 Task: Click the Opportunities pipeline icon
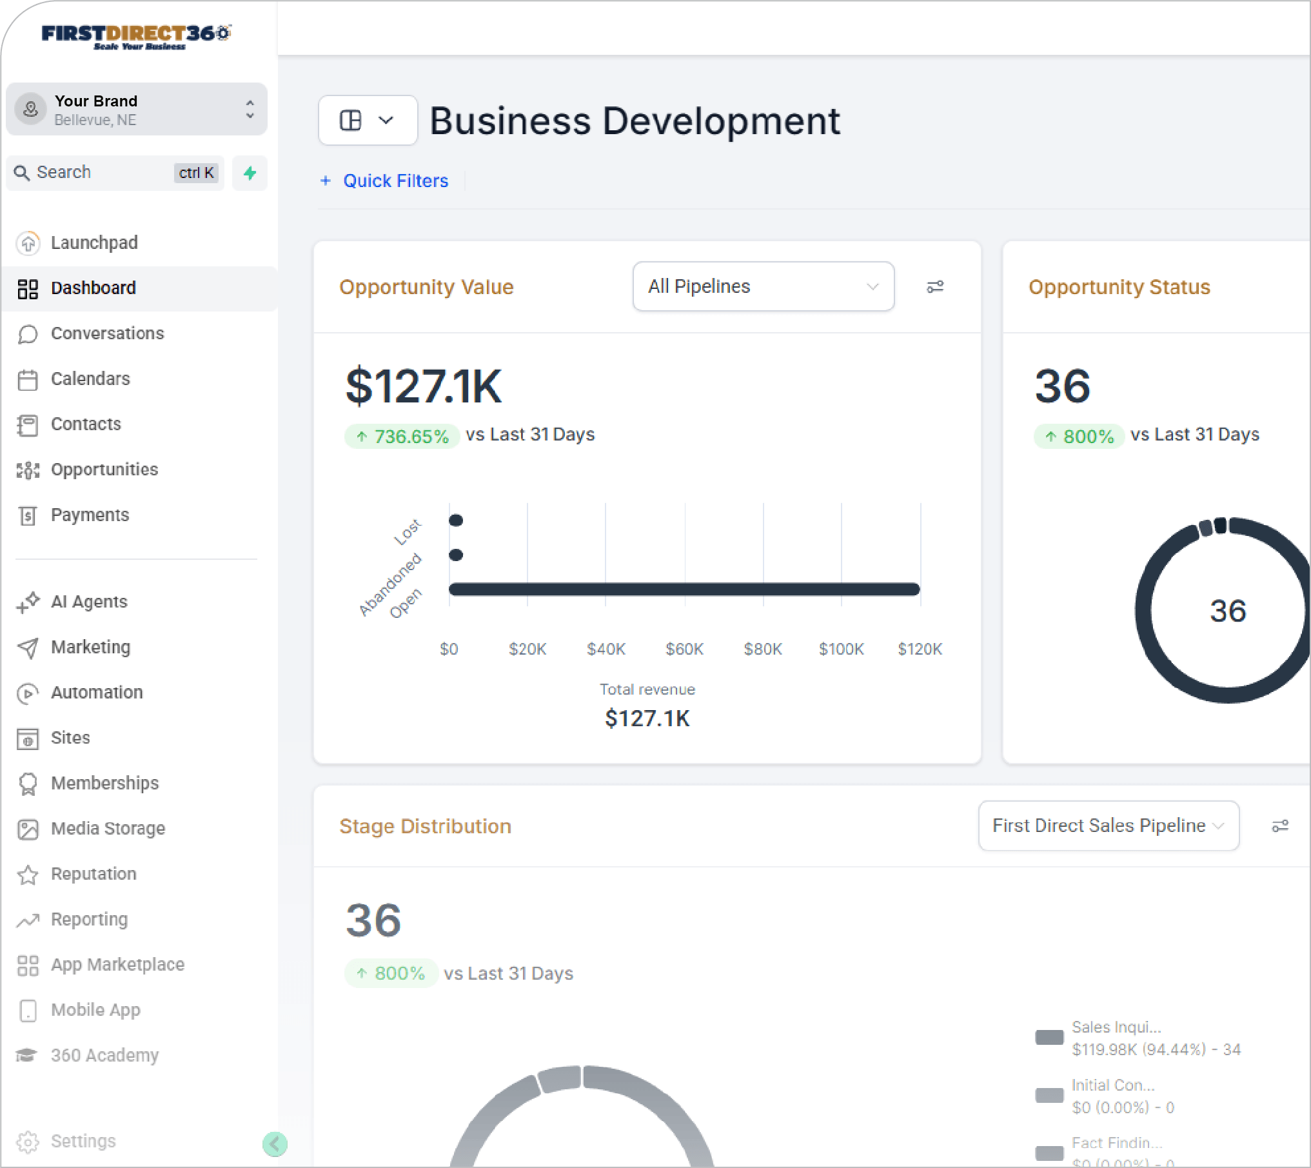click(28, 470)
